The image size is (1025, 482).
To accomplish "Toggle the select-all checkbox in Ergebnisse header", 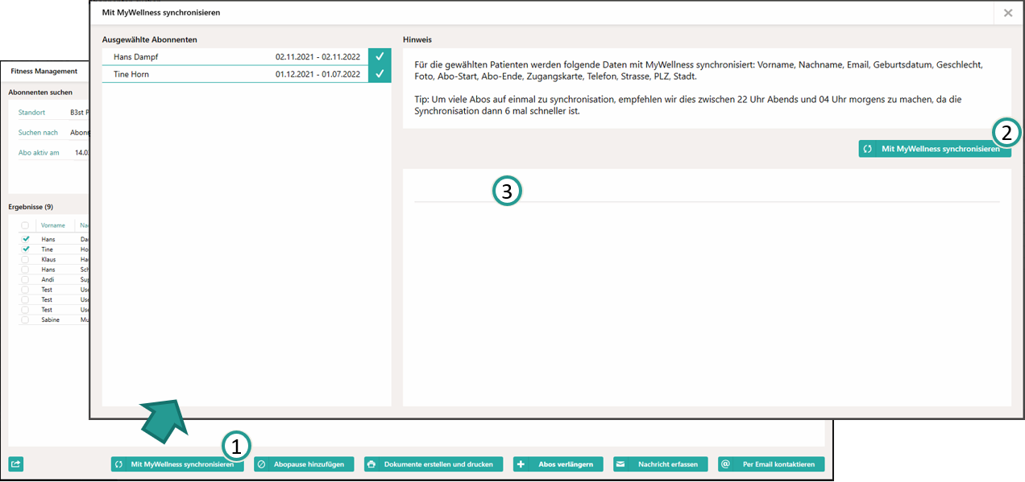I will (x=26, y=225).
